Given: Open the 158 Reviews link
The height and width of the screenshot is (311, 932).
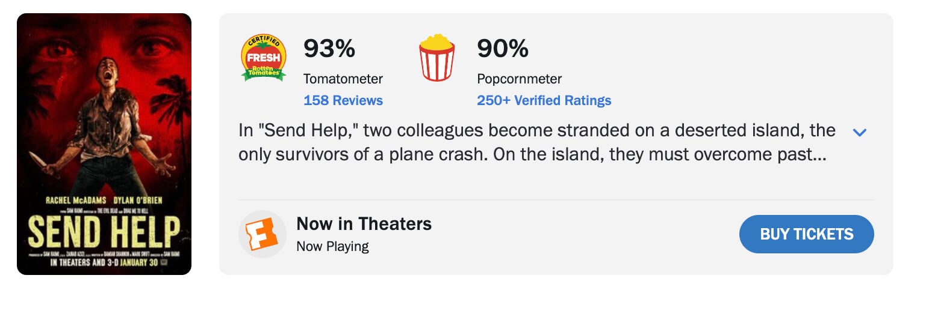Looking at the screenshot, I should (343, 100).
